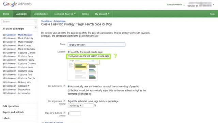Open Halloween - Costume Couple campaign
218x123 pixels.
pyautogui.click(x=20, y=78)
